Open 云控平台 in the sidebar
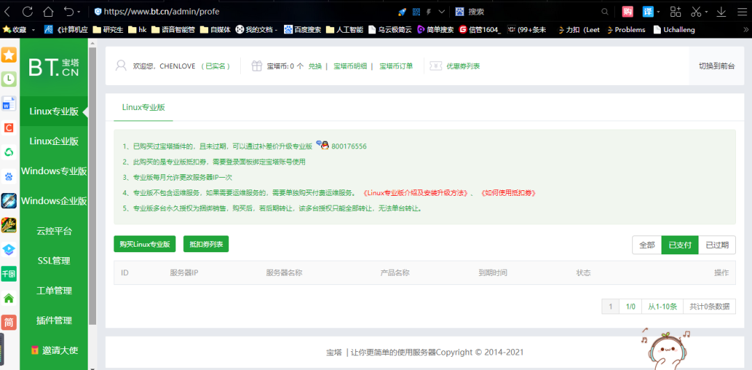The width and height of the screenshot is (752, 370). coord(54,231)
